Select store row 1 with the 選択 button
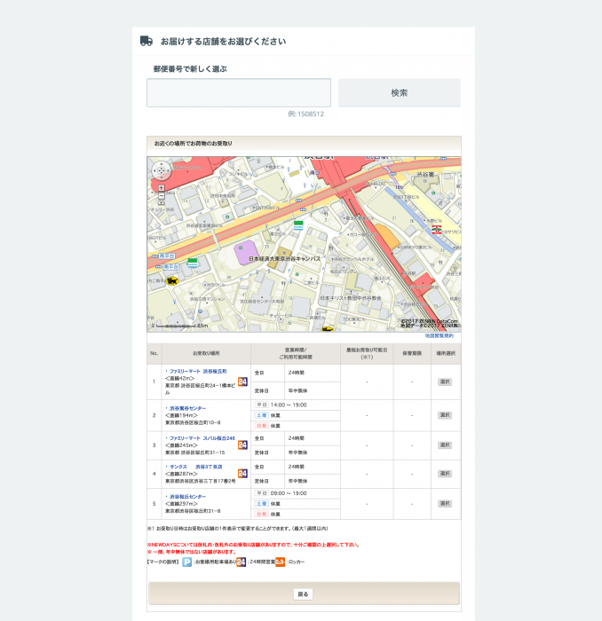This screenshot has height=621, width=602. click(x=445, y=381)
